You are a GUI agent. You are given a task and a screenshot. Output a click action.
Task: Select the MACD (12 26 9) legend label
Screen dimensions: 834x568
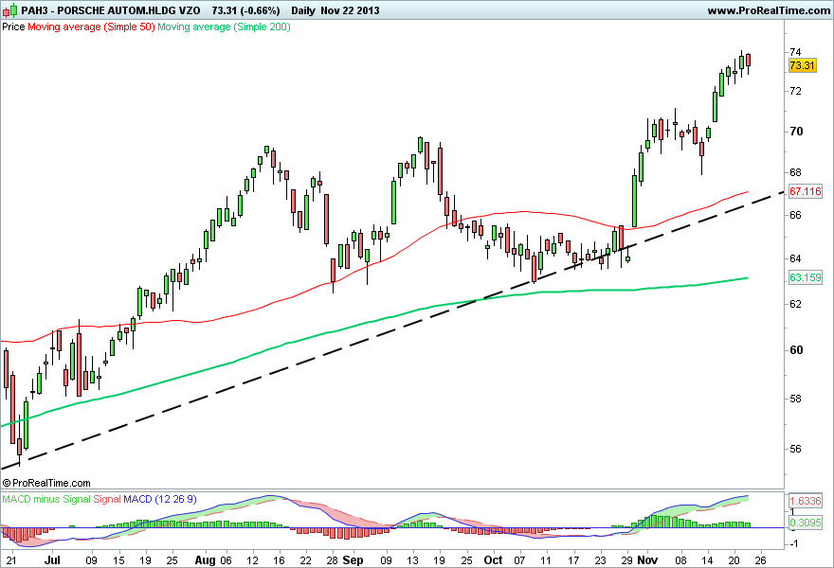(x=160, y=499)
